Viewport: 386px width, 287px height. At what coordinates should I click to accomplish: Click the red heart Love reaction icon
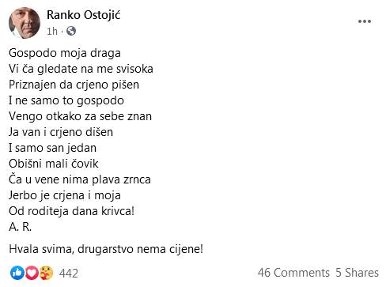(32, 273)
